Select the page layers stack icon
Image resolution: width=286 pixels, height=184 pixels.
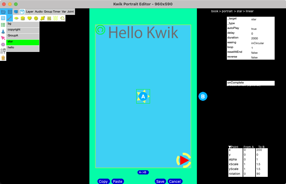[x=22, y=12]
